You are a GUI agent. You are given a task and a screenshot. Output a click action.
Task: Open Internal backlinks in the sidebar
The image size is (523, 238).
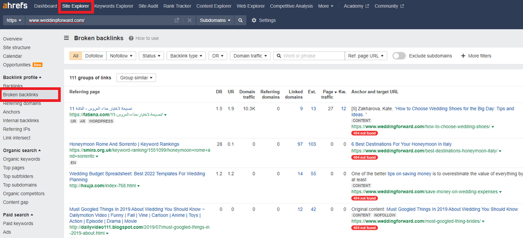[21, 121]
